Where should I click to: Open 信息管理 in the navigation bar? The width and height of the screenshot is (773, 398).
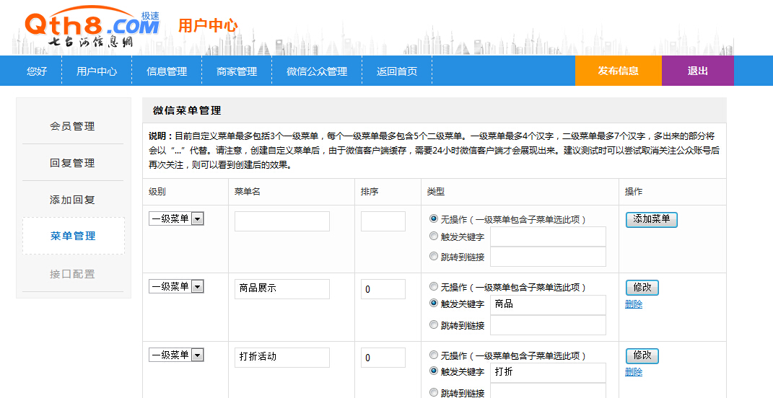point(167,71)
